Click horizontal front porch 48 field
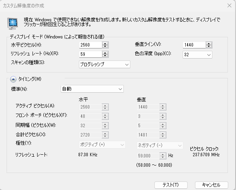 91,116
